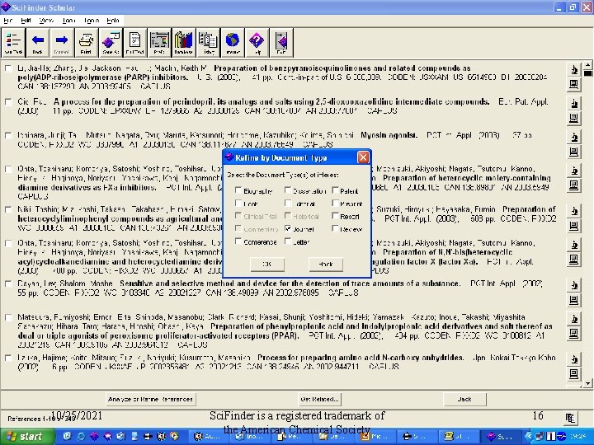The height and width of the screenshot is (445, 594).
Task: Open the Database books icon
Action: tap(184, 42)
